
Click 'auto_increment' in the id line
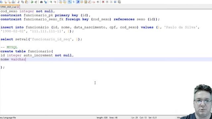tap(38, 55)
